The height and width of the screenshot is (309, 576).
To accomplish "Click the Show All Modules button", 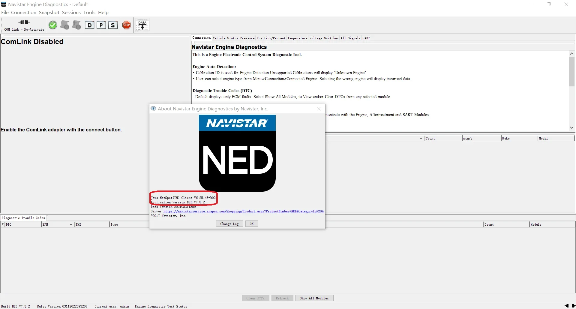I will pos(314,298).
